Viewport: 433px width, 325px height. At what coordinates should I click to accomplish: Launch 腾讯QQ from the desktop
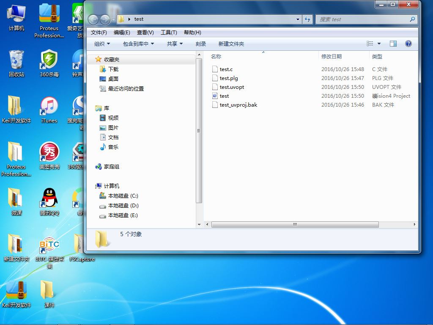point(49,202)
